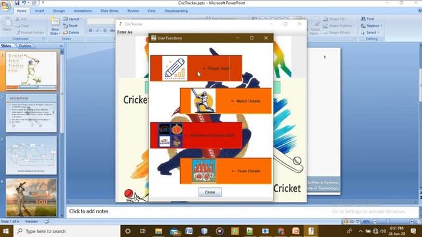Viewport: 422px width, 237px height.
Task: Click Cut in the Clipboard group
Action: [x=21, y=19]
